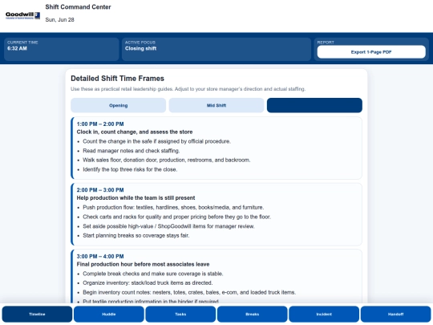This screenshot has width=433, height=325.
Task: Click 'Read manager notes and check staffing'
Action: pos(132,151)
